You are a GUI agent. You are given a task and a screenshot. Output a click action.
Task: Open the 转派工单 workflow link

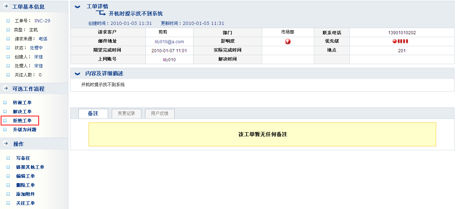click(22, 103)
